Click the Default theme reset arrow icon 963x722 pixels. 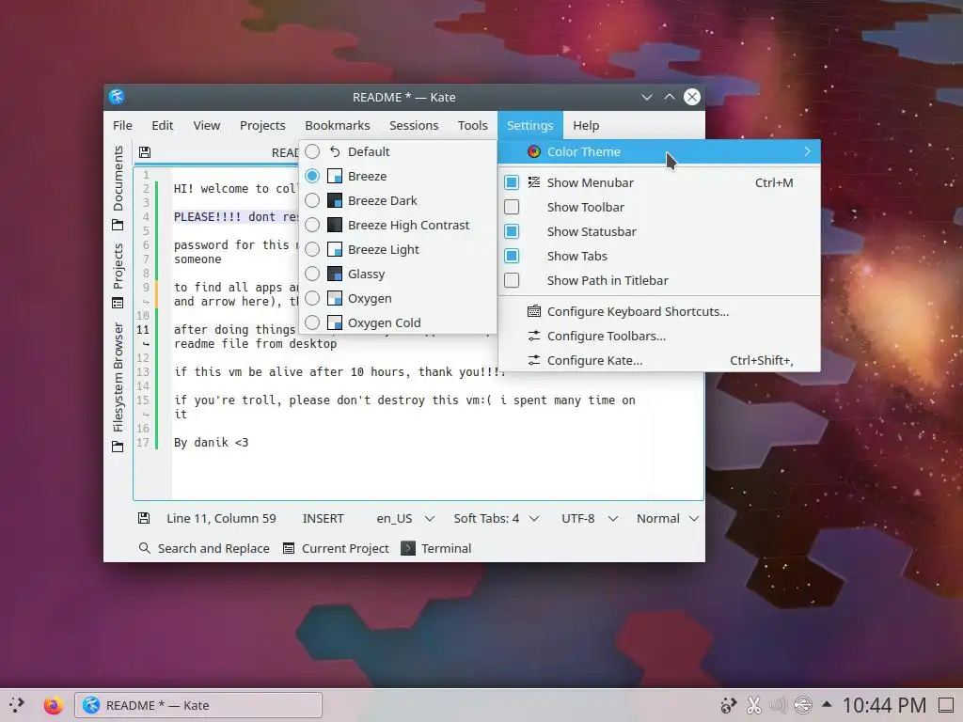[x=335, y=151]
